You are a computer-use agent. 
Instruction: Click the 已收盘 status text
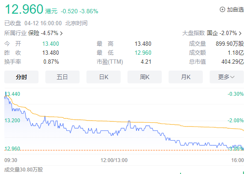(13, 24)
